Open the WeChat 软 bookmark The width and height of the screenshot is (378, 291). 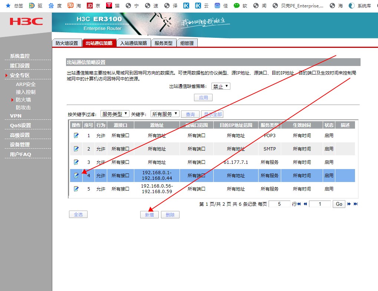240,6
